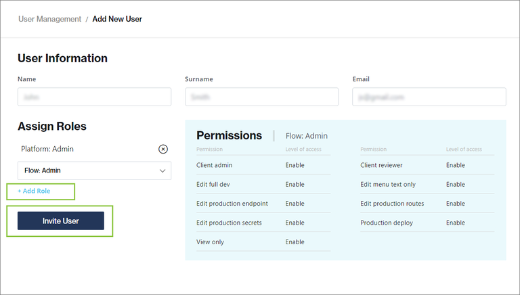Click Edit production routes permission
The width and height of the screenshot is (520, 295).
(x=393, y=204)
